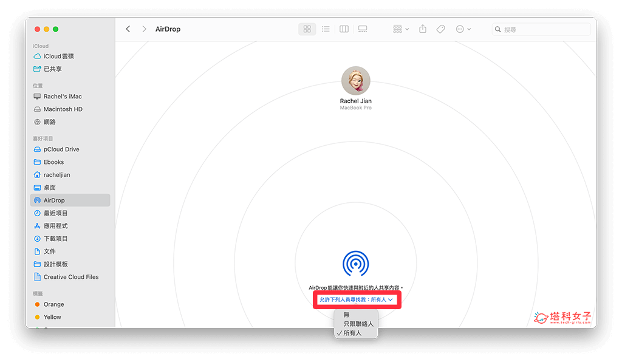The height and width of the screenshot is (362, 622).
Task: Minimize the Finder window with yellow button
Action: (x=46, y=29)
